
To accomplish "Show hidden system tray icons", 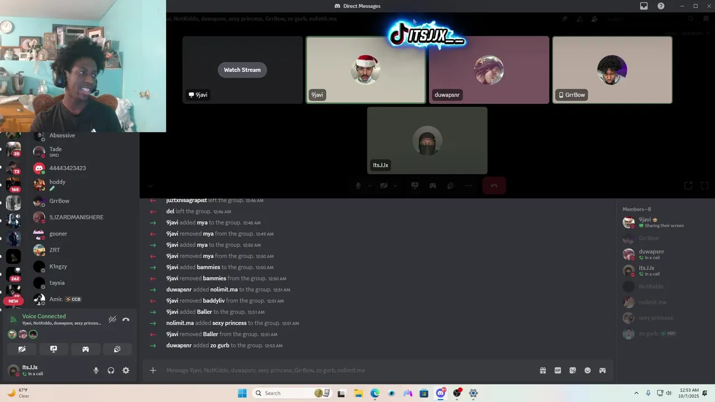I will 636,393.
